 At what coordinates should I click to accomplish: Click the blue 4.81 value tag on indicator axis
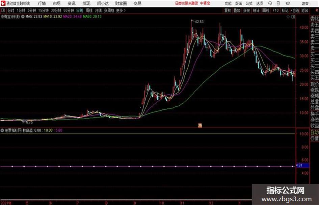(302, 165)
